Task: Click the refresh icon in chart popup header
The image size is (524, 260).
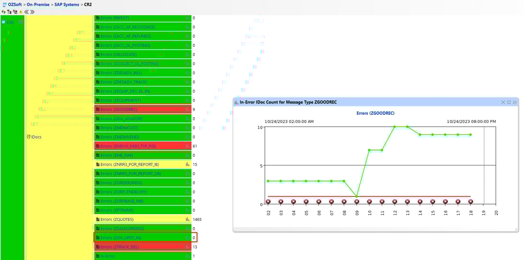Action: (x=515, y=102)
